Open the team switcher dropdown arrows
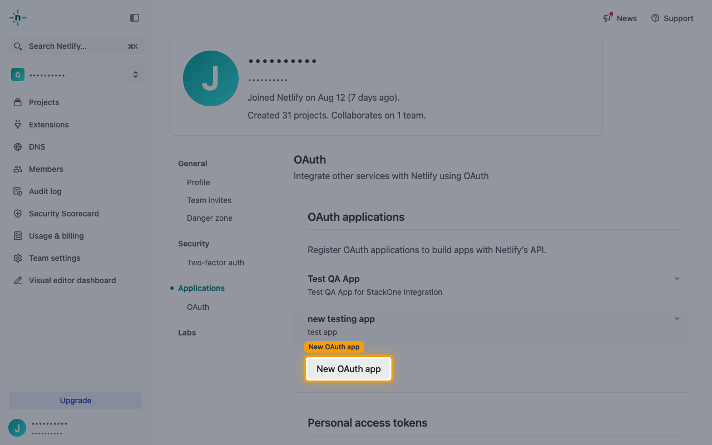The image size is (712, 445). (135, 75)
